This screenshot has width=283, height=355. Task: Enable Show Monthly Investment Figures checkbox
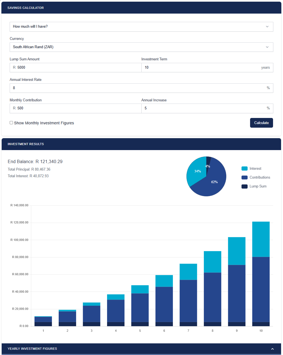[11, 123]
